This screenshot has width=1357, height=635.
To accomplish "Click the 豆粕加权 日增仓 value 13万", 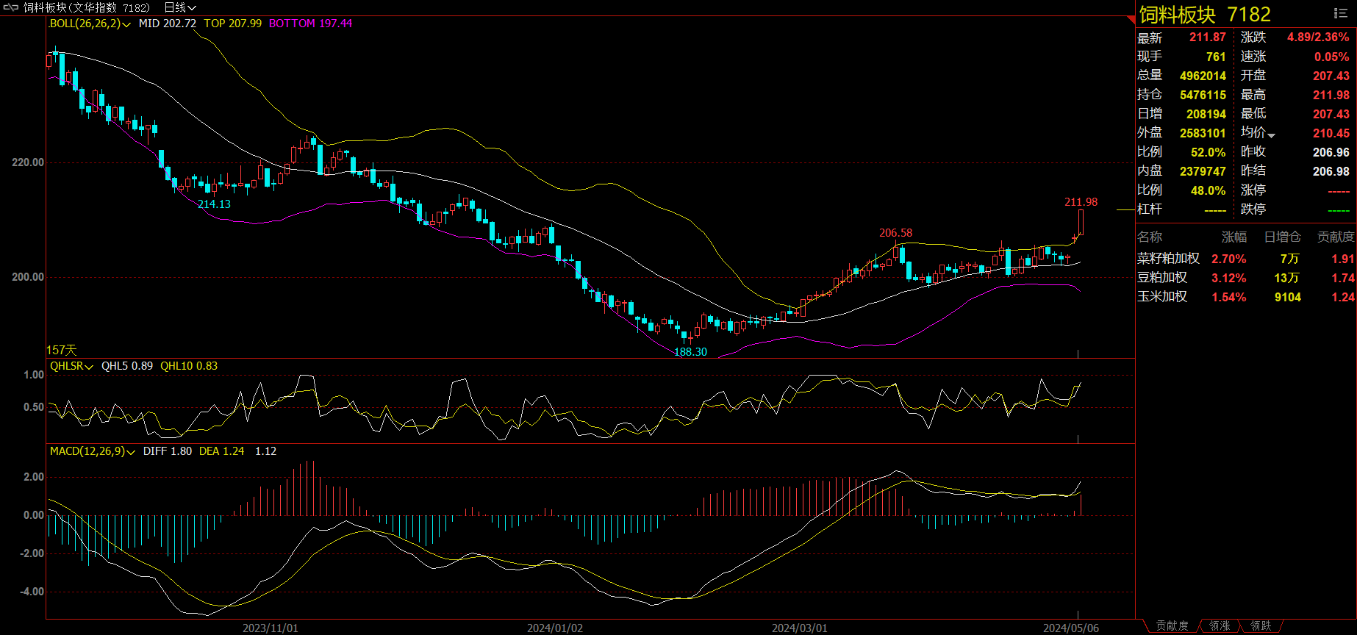I will coord(1286,278).
